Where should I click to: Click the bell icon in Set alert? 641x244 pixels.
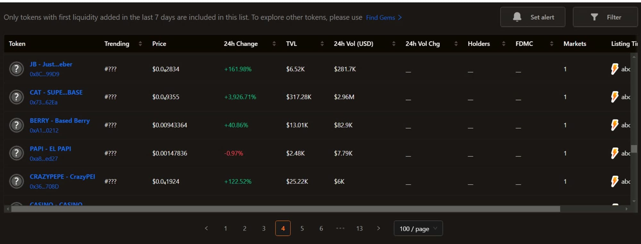517,17
